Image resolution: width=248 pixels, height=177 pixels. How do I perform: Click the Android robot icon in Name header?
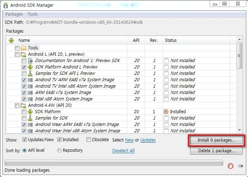11,41
